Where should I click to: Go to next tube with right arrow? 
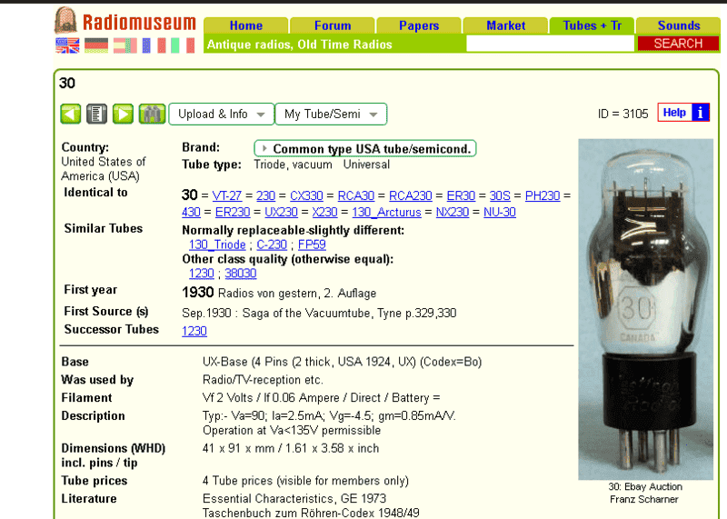click(x=123, y=115)
